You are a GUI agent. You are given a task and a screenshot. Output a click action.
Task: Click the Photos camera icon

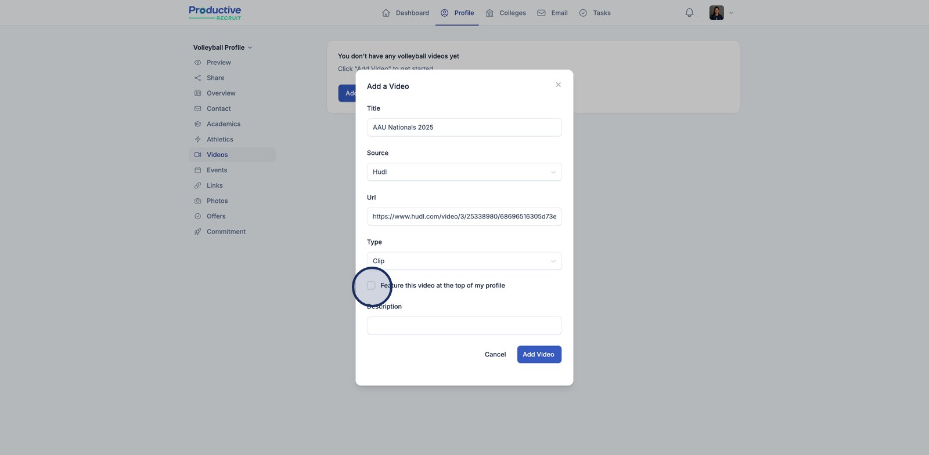[x=197, y=201]
